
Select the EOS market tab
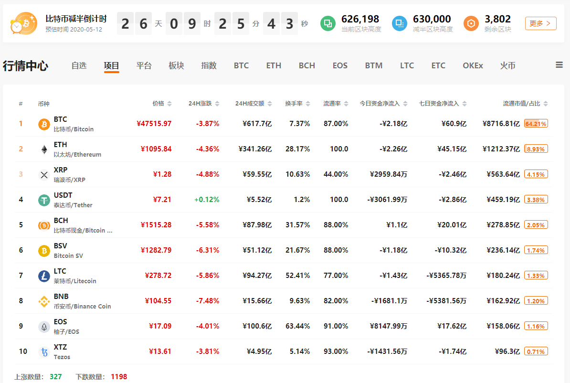coord(340,65)
